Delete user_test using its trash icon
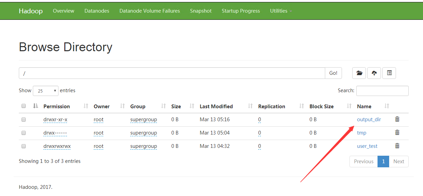The image size is (423, 196). tap(397, 146)
